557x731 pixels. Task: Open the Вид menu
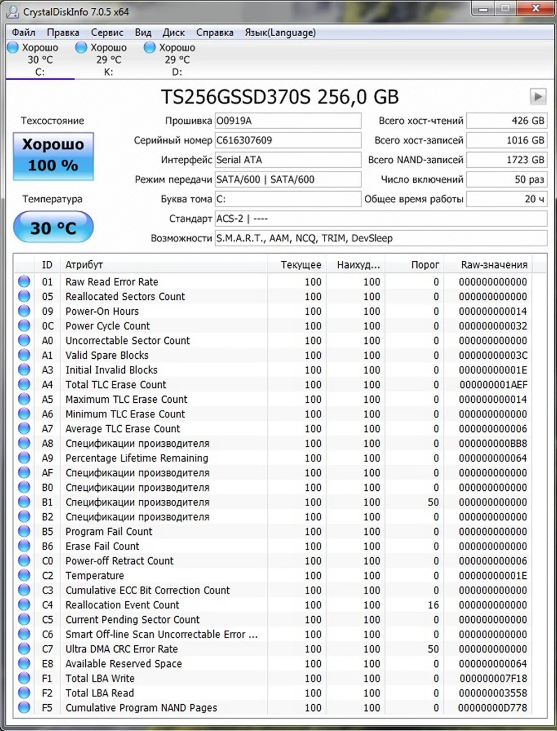click(143, 32)
